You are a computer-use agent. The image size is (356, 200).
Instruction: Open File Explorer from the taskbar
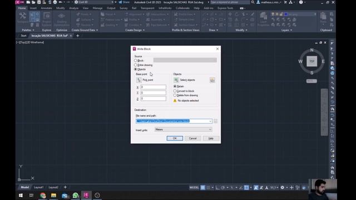click(x=53, y=195)
